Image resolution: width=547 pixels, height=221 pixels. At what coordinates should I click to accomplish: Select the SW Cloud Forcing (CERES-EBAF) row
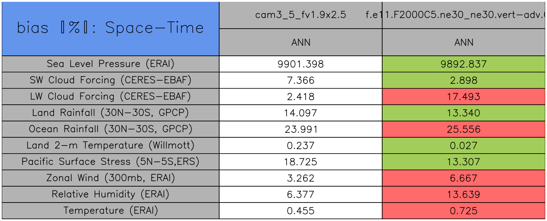[x=110, y=80]
